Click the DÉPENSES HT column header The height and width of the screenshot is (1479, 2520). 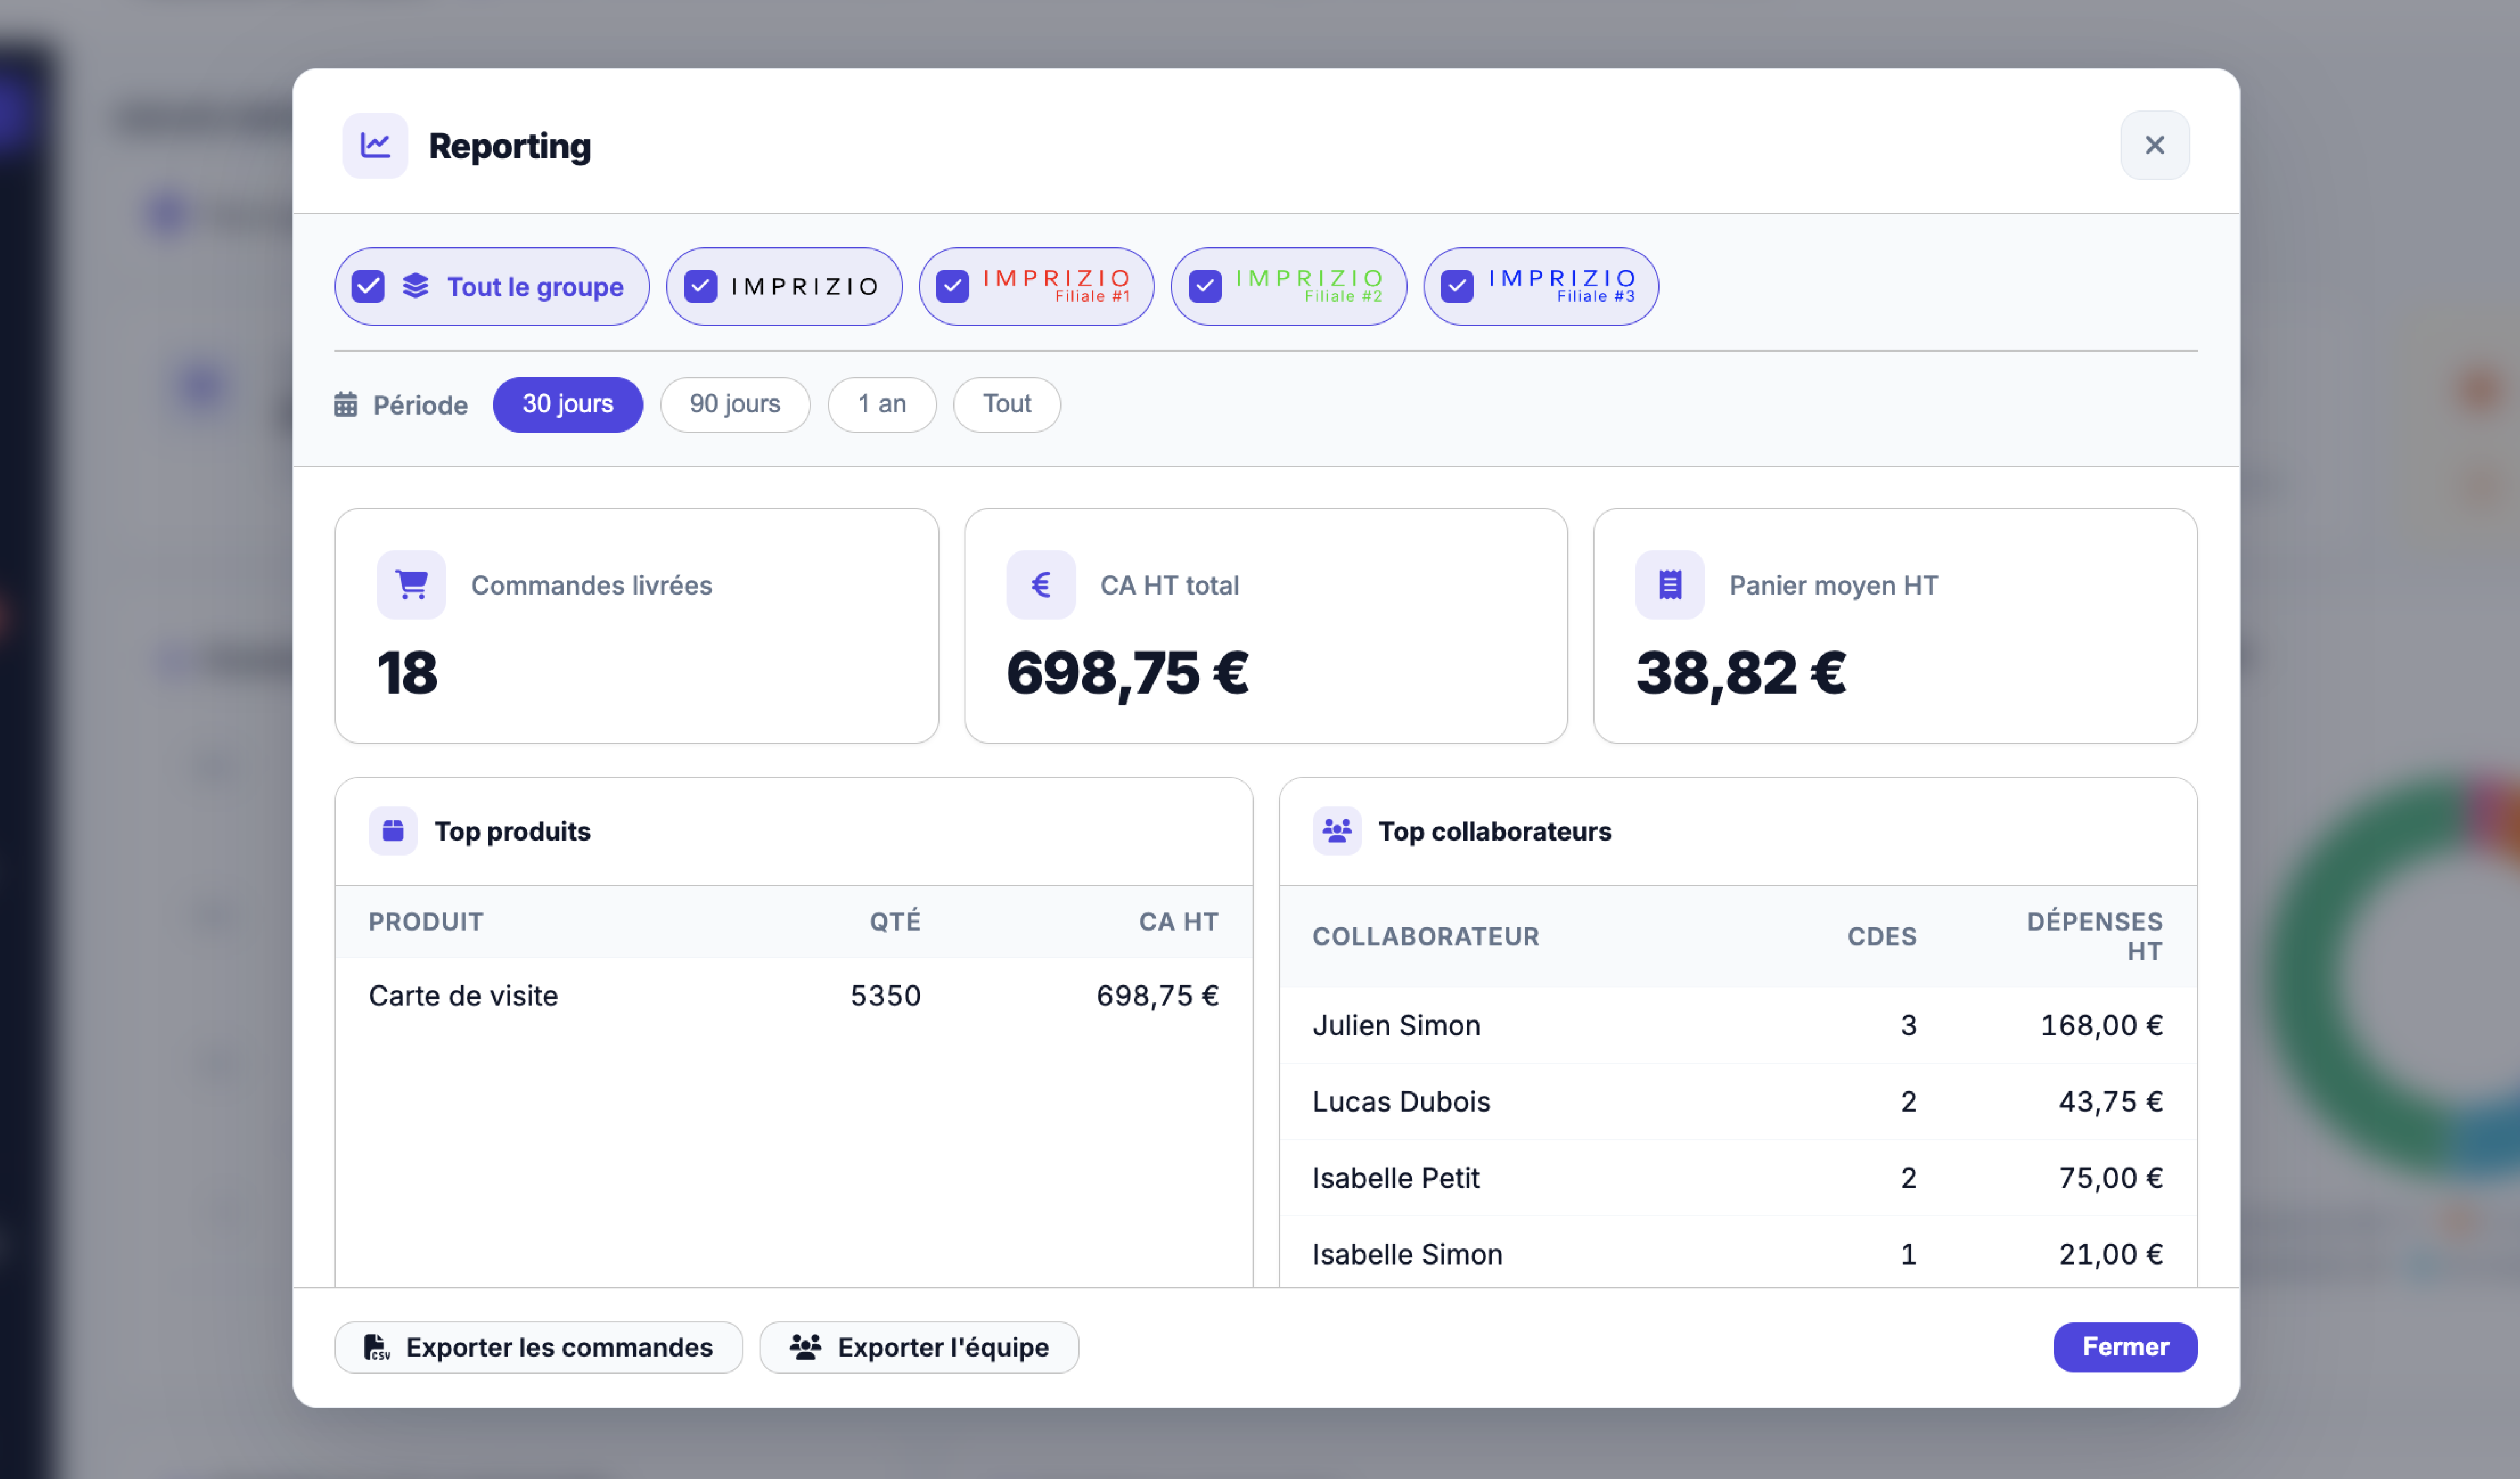2095,937
